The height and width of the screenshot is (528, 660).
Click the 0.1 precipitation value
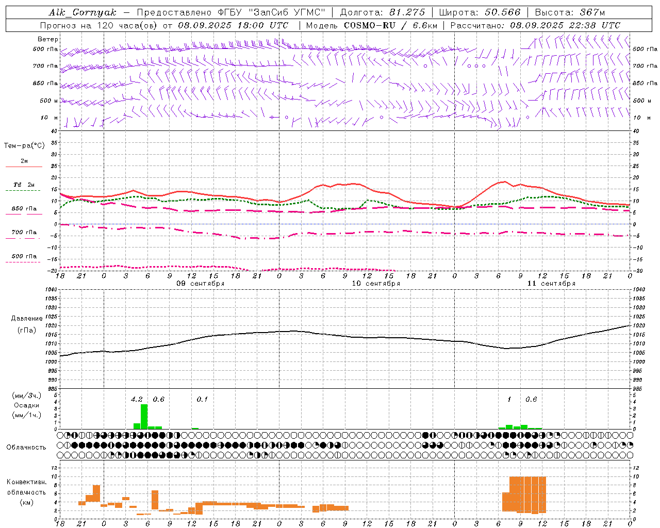pos(202,400)
